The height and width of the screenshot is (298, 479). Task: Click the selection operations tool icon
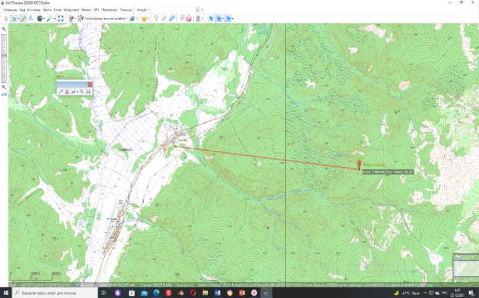13,19
